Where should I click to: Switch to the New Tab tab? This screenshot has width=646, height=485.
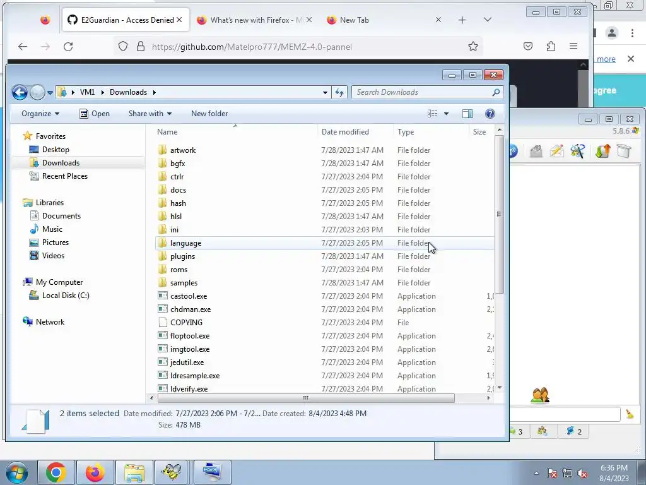click(x=383, y=20)
